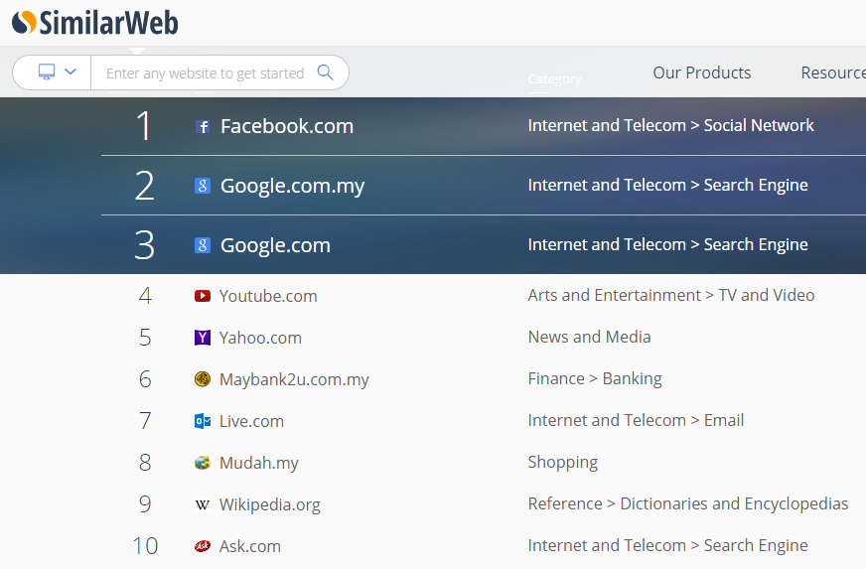Click the Outlook favicon for Live.com
Screen dimensions: 866x569
203,421
